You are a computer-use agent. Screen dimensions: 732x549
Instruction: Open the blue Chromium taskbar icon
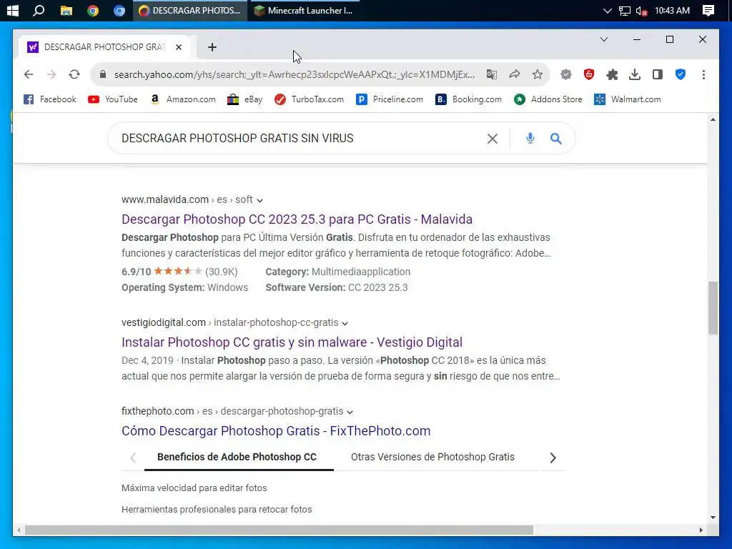119,10
